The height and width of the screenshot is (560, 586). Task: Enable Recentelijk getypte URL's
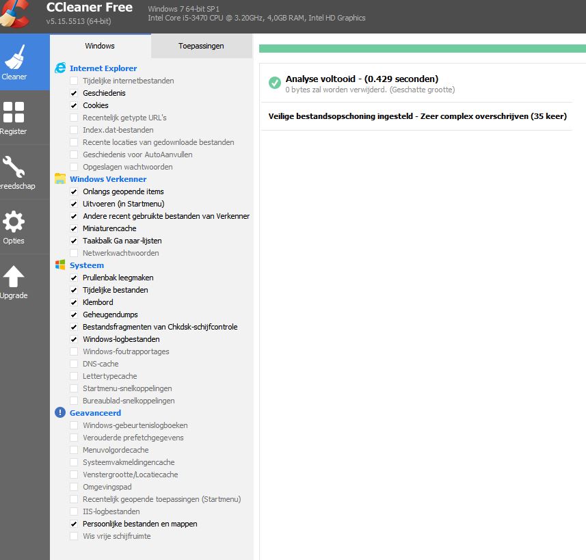click(x=74, y=118)
